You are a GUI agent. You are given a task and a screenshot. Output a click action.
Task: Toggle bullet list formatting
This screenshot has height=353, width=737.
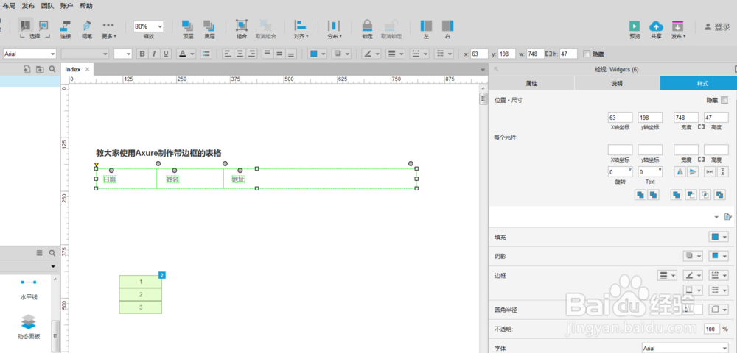(206, 54)
